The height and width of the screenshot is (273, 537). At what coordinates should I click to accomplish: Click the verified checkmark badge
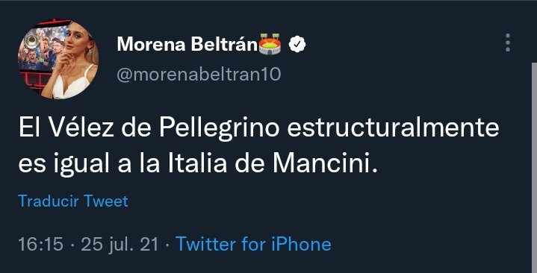[297, 44]
